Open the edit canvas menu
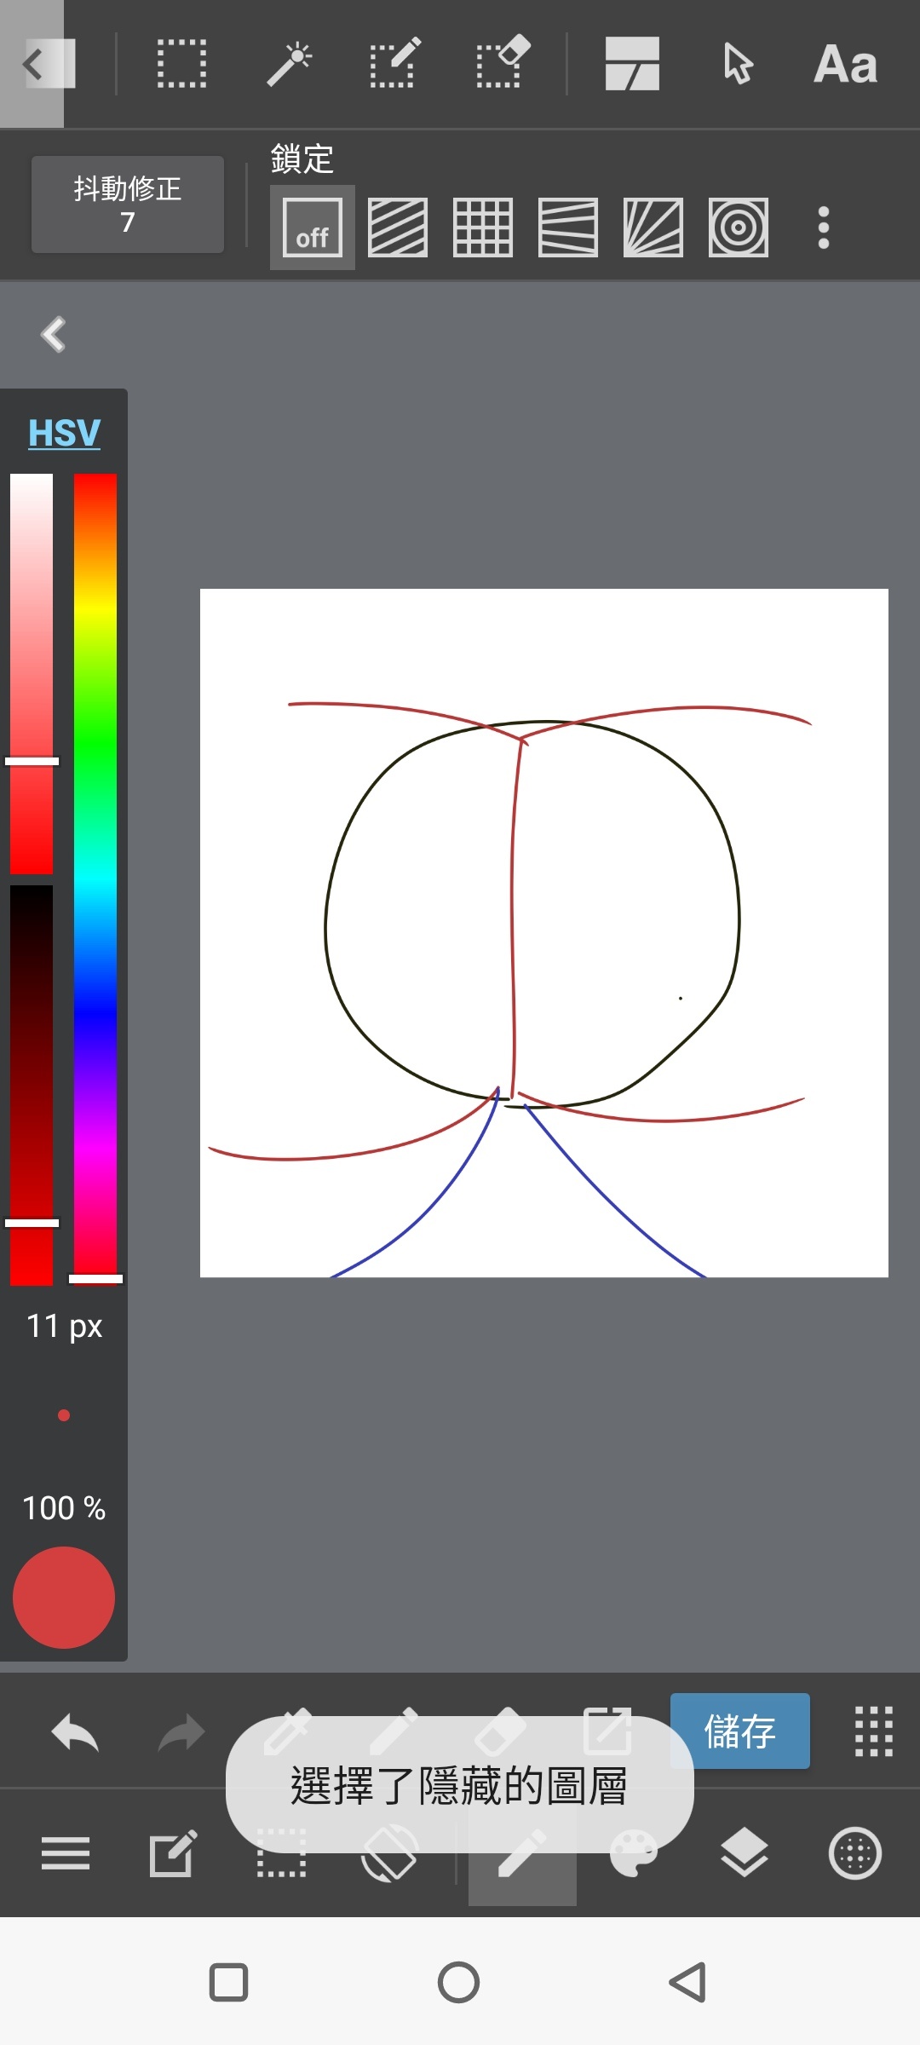The image size is (920, 2045). click(173, 1853)
